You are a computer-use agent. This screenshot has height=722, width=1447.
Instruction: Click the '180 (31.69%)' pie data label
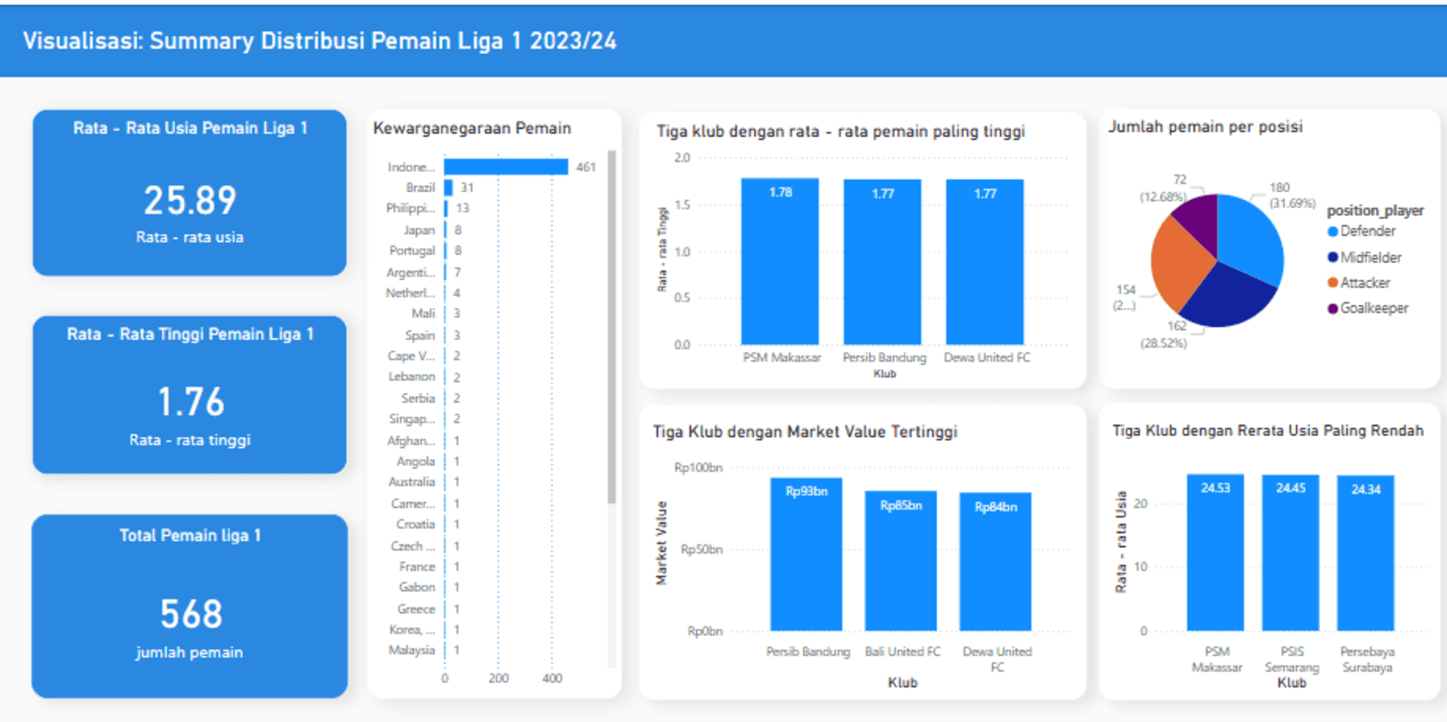pos(1292,195)
